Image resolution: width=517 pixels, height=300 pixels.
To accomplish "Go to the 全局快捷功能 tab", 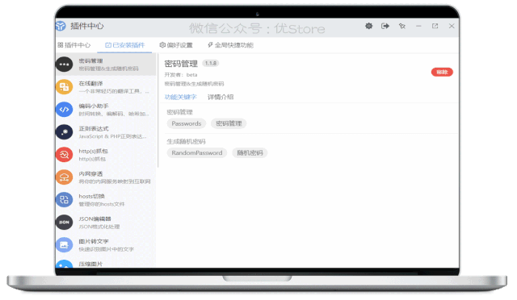I will click(x=230, y=45).
